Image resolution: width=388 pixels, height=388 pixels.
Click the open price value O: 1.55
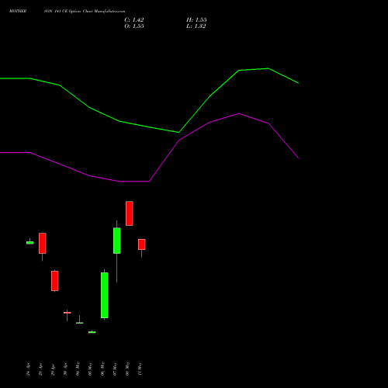click(134, 26)
